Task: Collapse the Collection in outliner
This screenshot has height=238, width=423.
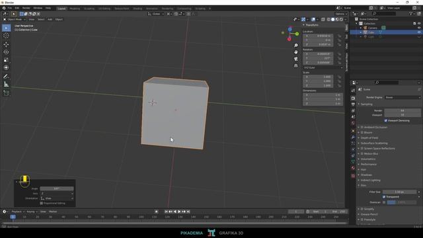Action: pyautogui.click(x=357, y=24)
